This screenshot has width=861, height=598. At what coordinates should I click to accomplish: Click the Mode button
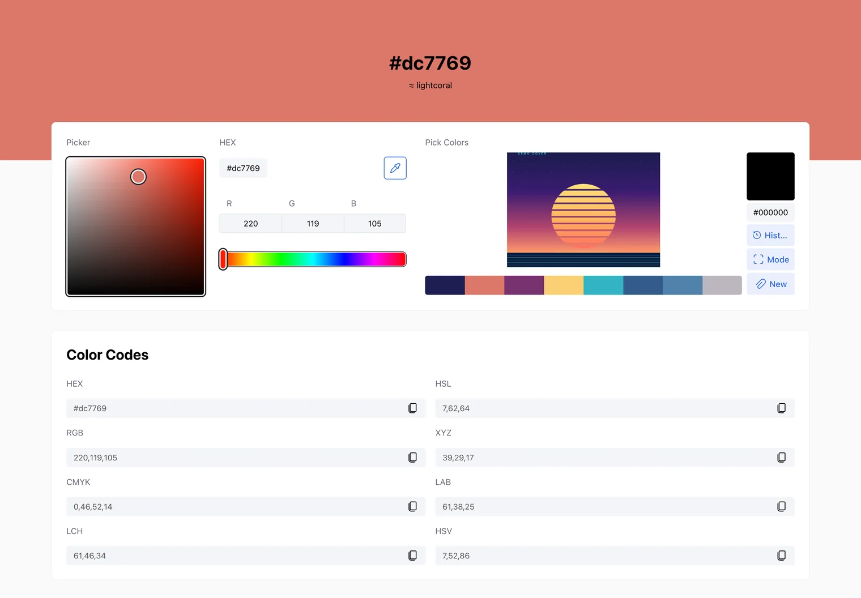click(770, 259)
